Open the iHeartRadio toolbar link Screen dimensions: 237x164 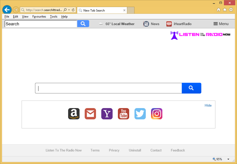pyautogui.click(x=182, y=24)
